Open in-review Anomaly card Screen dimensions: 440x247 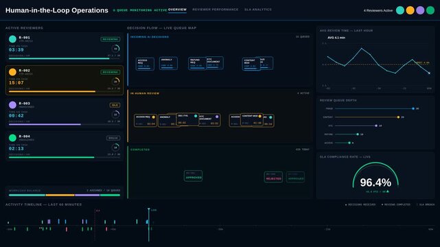[167, 121]
